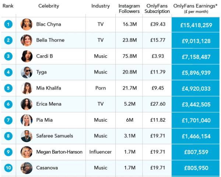
Task: Click the rank 1 circle badge
Action: (8, 24)
